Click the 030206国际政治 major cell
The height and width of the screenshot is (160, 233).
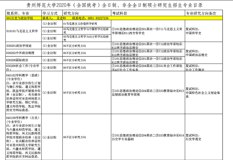[17, 60]
